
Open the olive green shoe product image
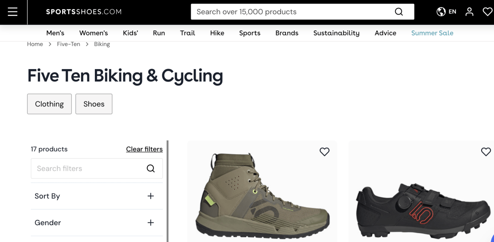coord(262,195)
